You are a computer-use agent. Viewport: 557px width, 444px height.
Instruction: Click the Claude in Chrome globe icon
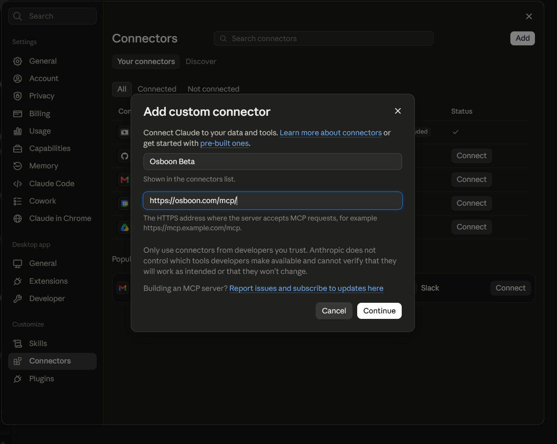pyautogui.click(x=17, y=218)
